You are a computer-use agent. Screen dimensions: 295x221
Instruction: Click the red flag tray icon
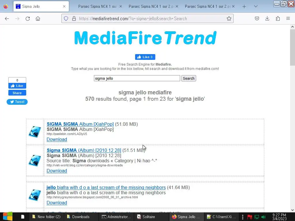[250, 217]
